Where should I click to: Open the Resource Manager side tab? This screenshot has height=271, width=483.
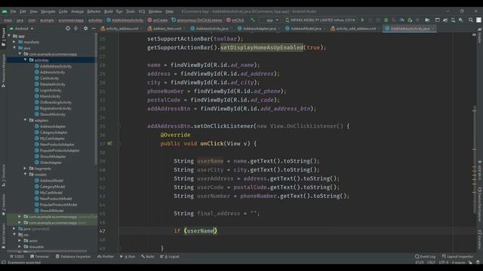pyautogui.click(x=3, y=70)
